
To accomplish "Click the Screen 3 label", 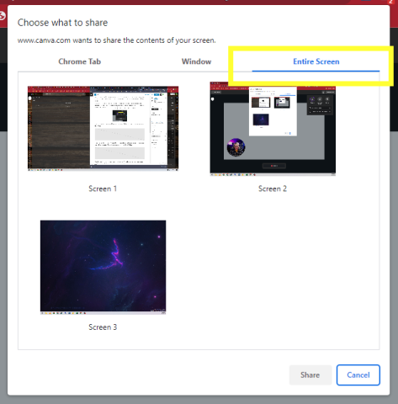I will coord(103,327).
